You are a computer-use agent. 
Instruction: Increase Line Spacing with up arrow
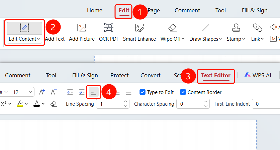tap(126, 102)
